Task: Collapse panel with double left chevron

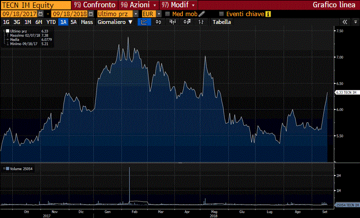Action: click(345, 22)
